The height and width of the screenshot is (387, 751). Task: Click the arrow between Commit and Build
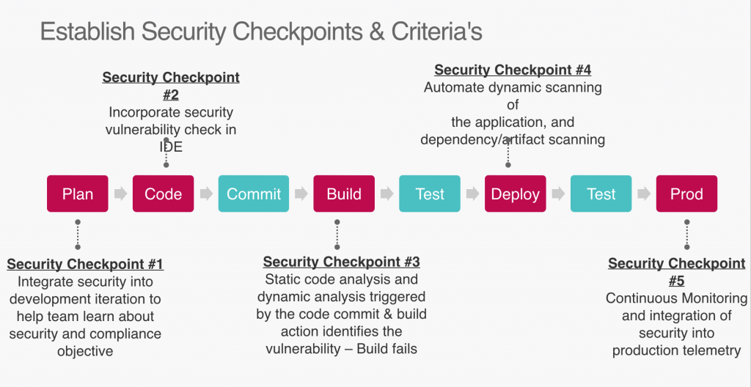pyautogui.click(x=301, y=194)
